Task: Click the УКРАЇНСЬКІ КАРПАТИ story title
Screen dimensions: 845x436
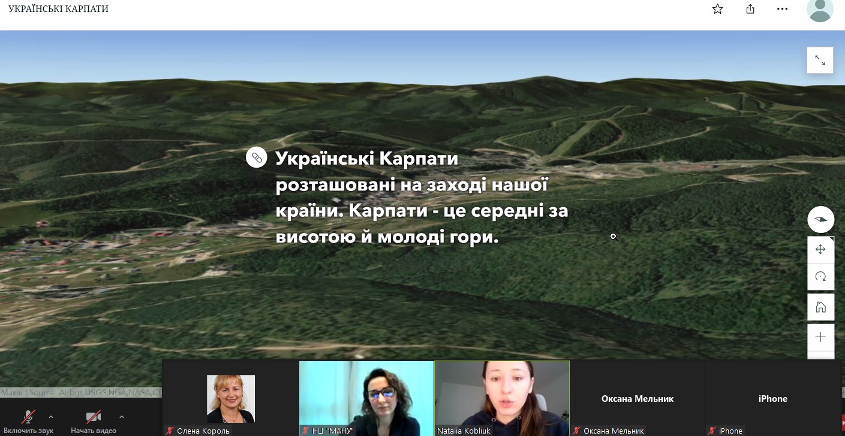Action: [58, 9]
